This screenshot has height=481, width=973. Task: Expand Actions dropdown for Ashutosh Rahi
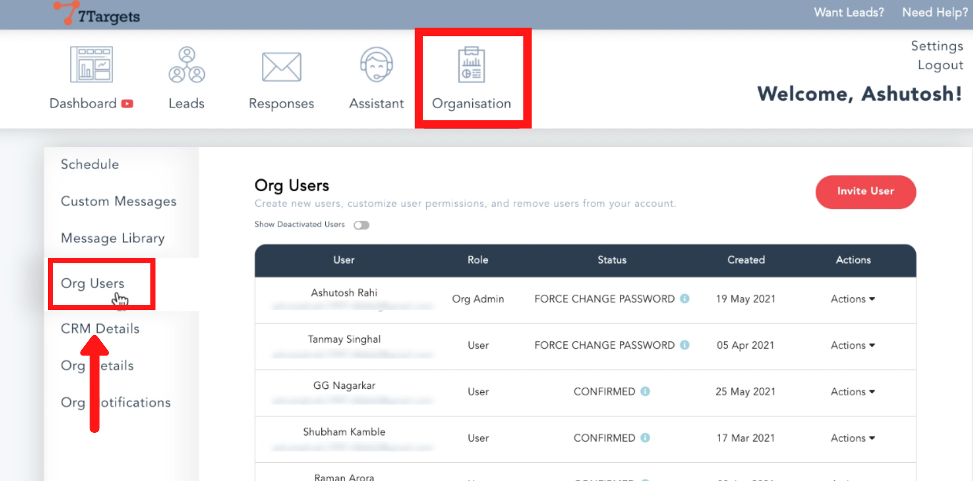[853, 299]
